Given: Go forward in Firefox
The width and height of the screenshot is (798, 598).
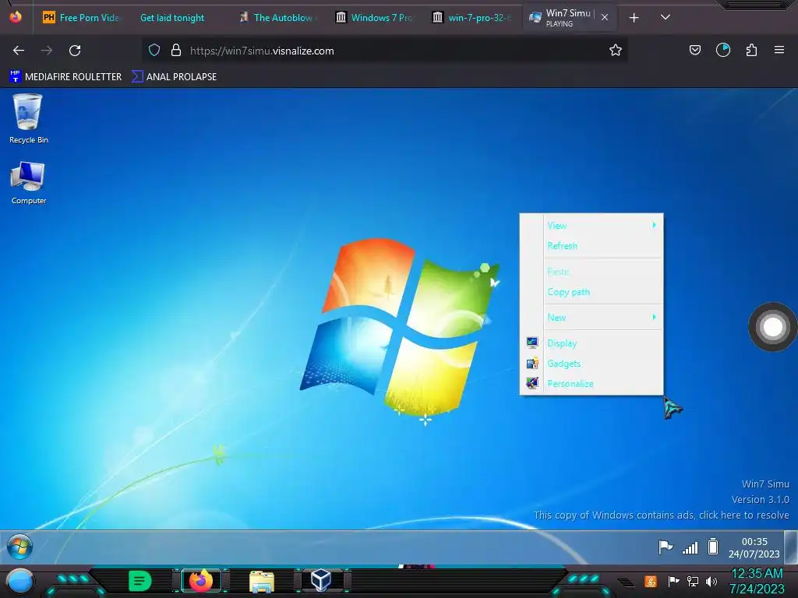Looking at the screenshot, I should (47, 51).
